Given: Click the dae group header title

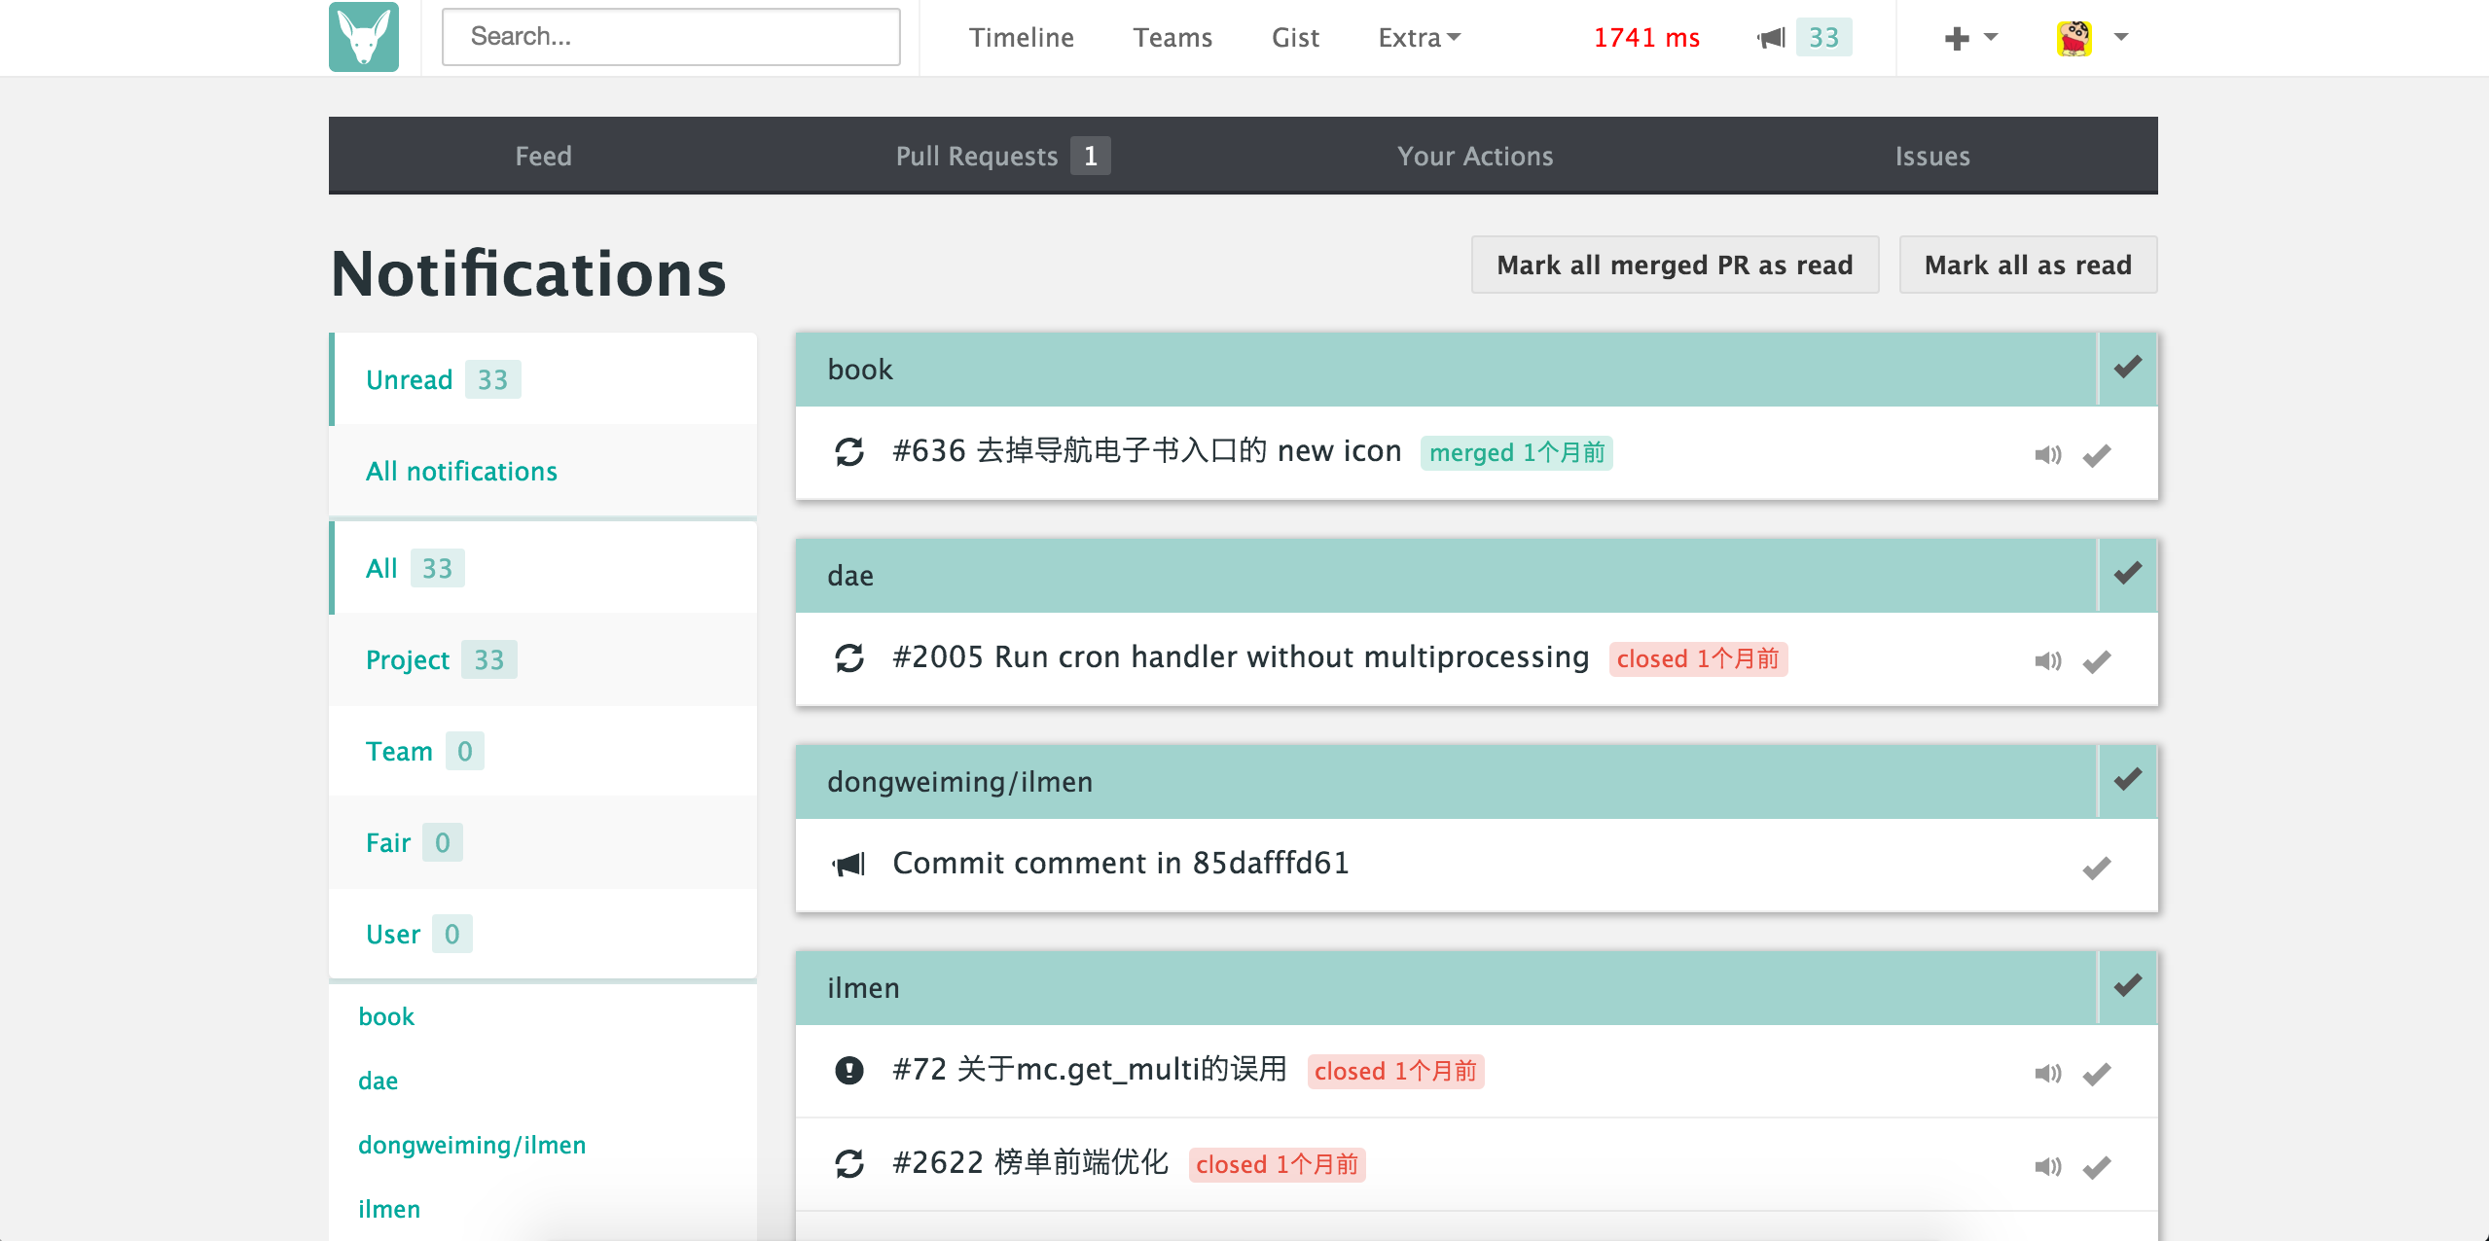Looking at the screenshot, I should pos(850,576).
